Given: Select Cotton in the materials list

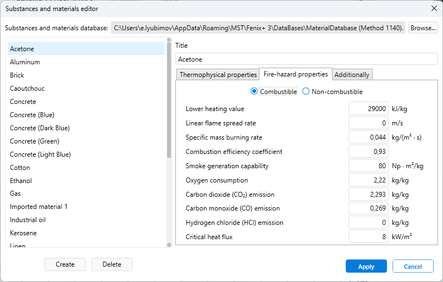Looking at the screenshot, I should coord(86,168).
